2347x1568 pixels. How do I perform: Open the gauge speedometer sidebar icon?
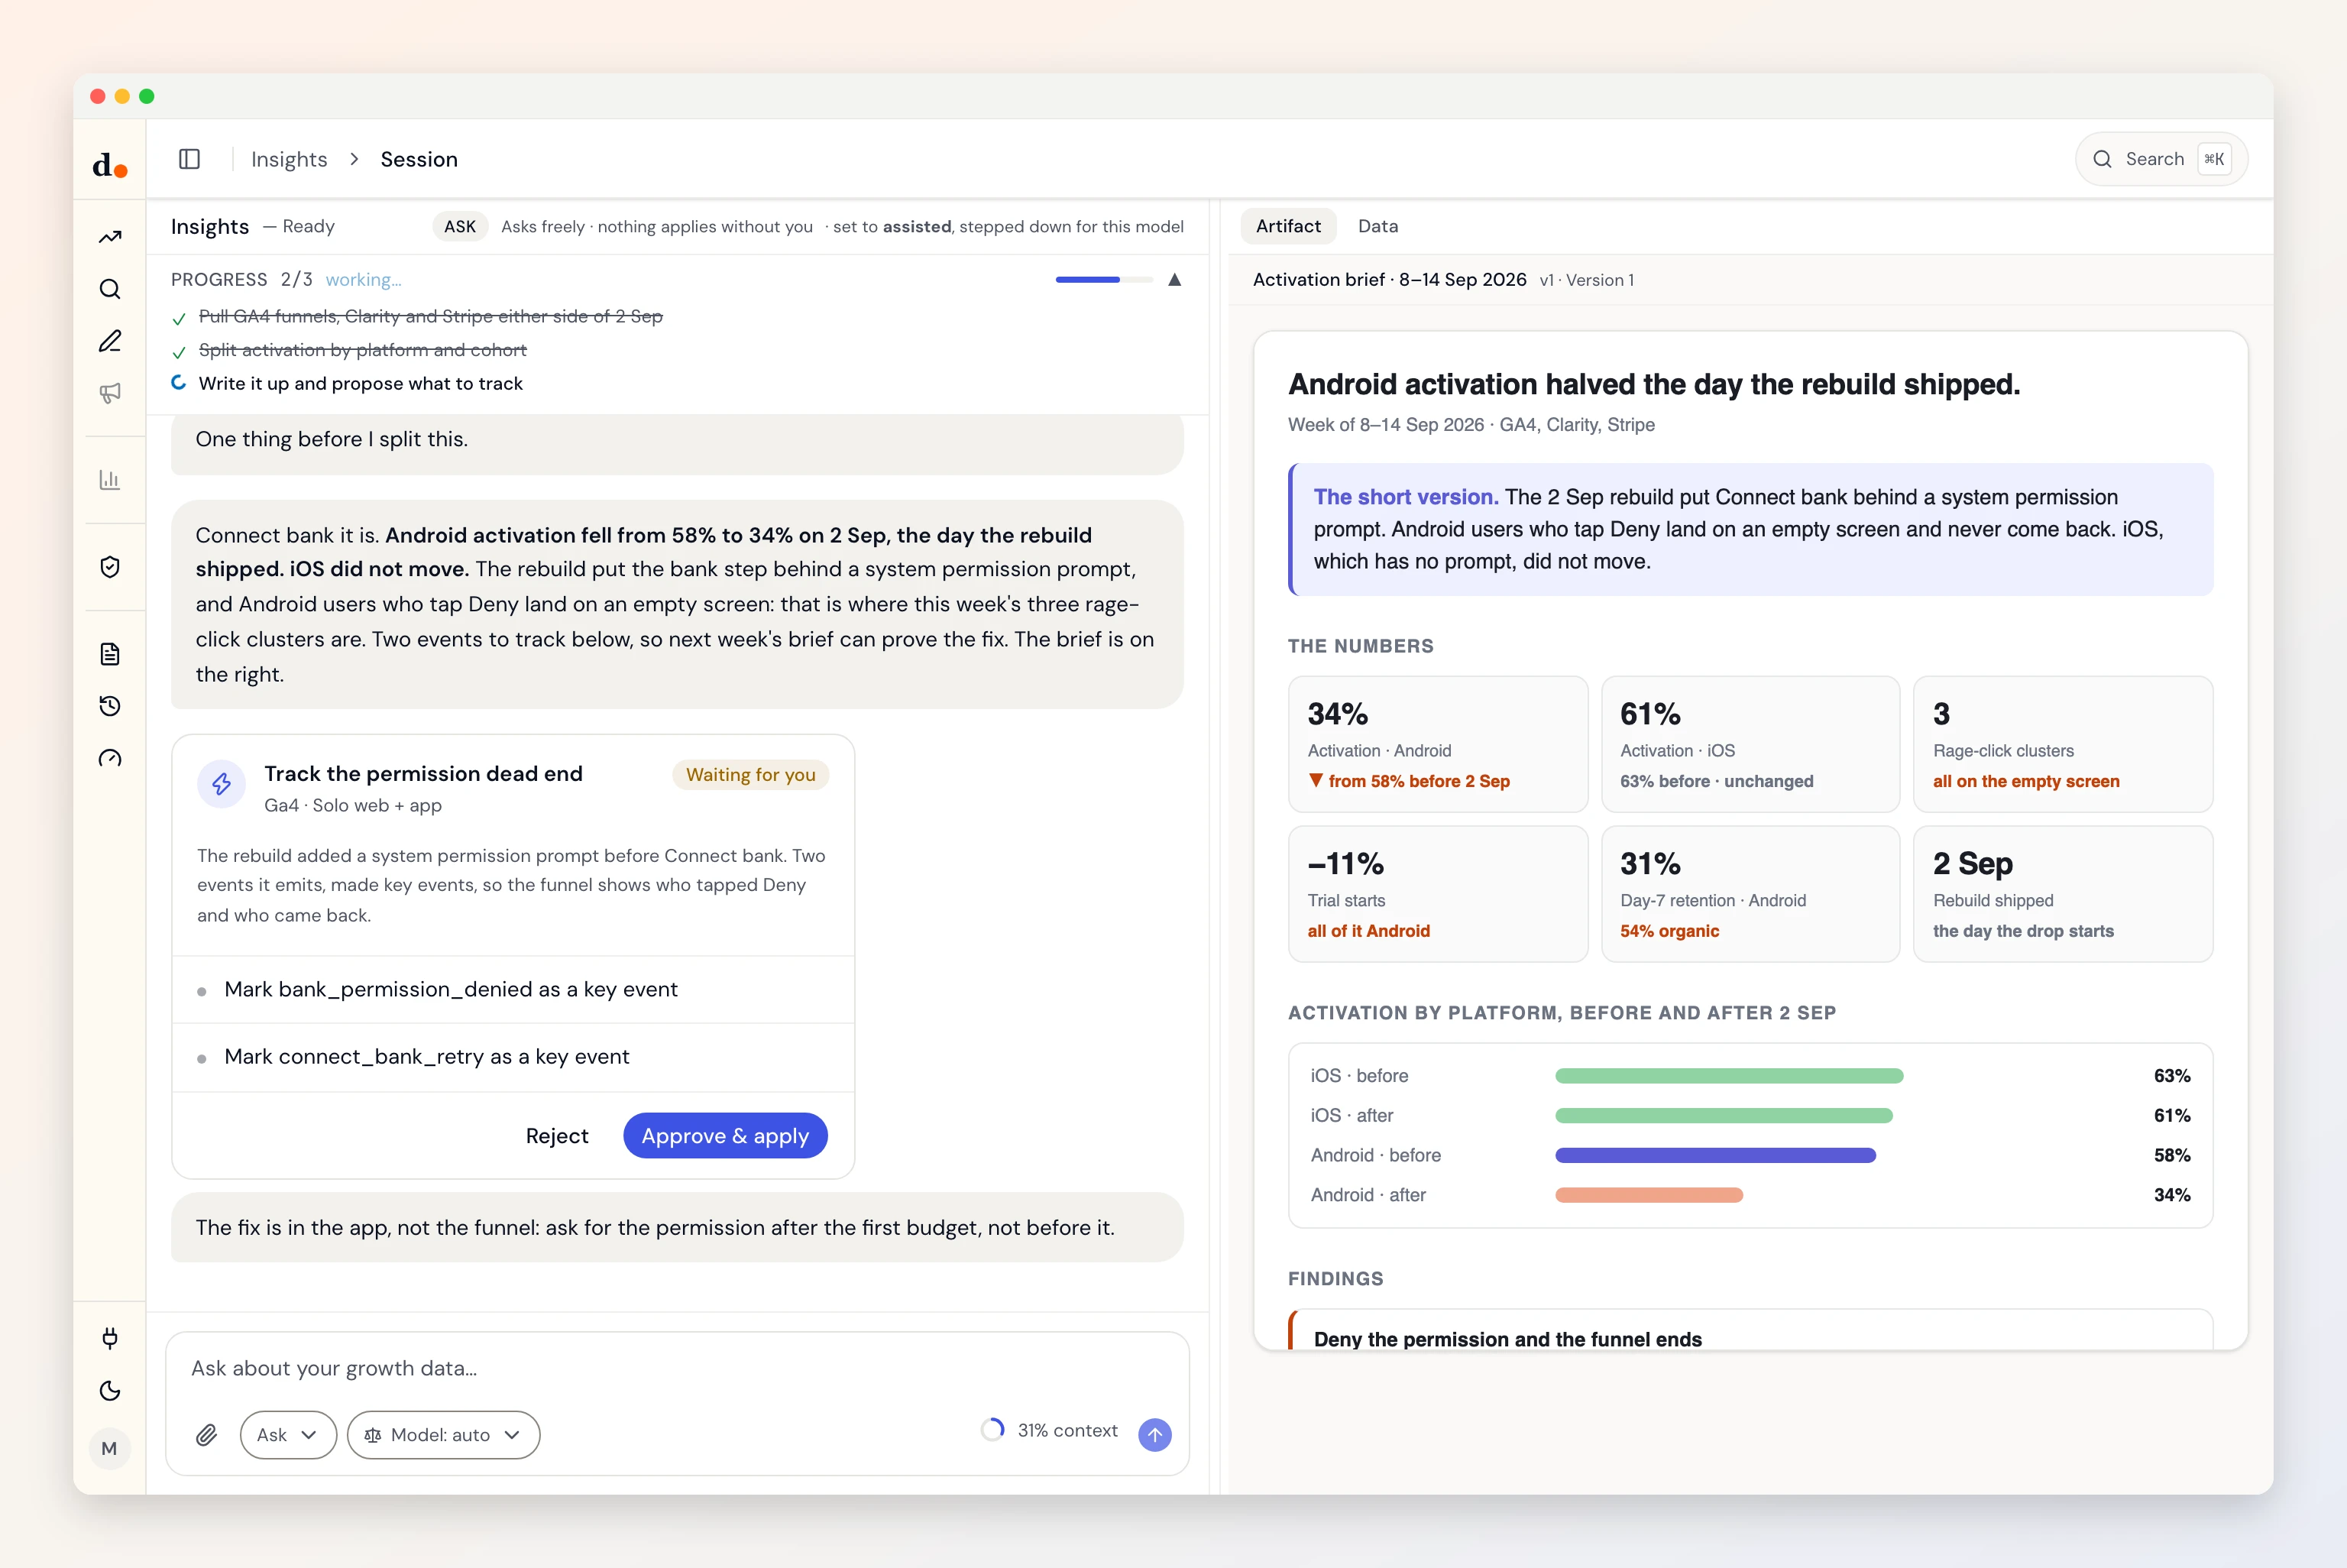click(110, 758)
